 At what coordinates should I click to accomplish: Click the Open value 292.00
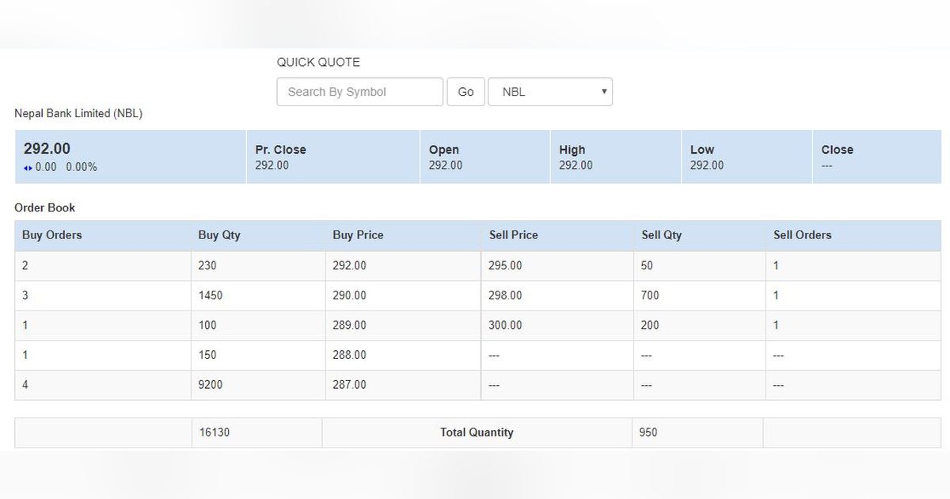[x=446, y=166]
